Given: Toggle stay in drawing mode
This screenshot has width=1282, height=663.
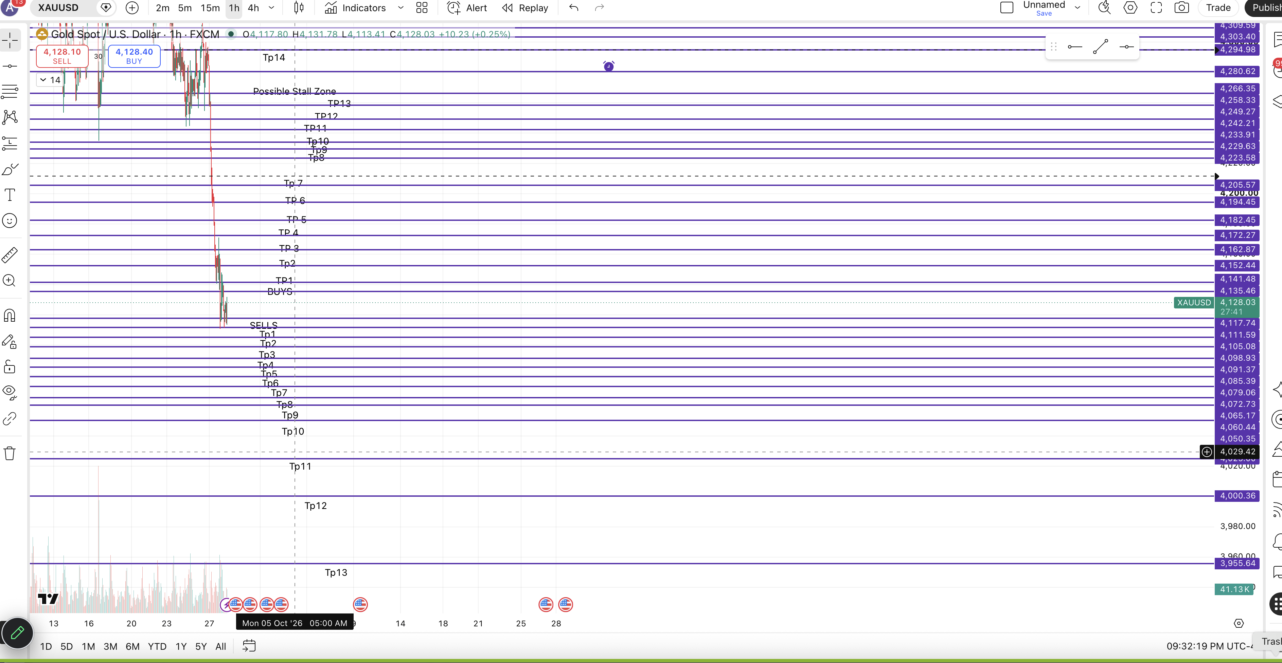Looking at the screenshot, I should (x=10, y=341).
